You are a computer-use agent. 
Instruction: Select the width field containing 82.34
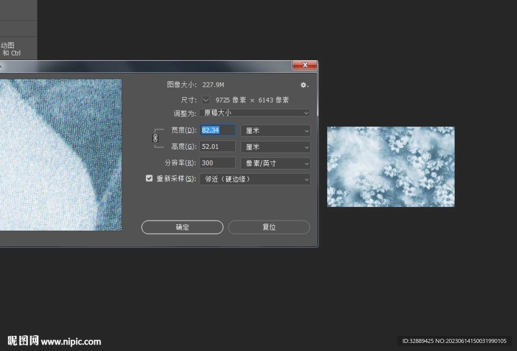tap(217, 130)
